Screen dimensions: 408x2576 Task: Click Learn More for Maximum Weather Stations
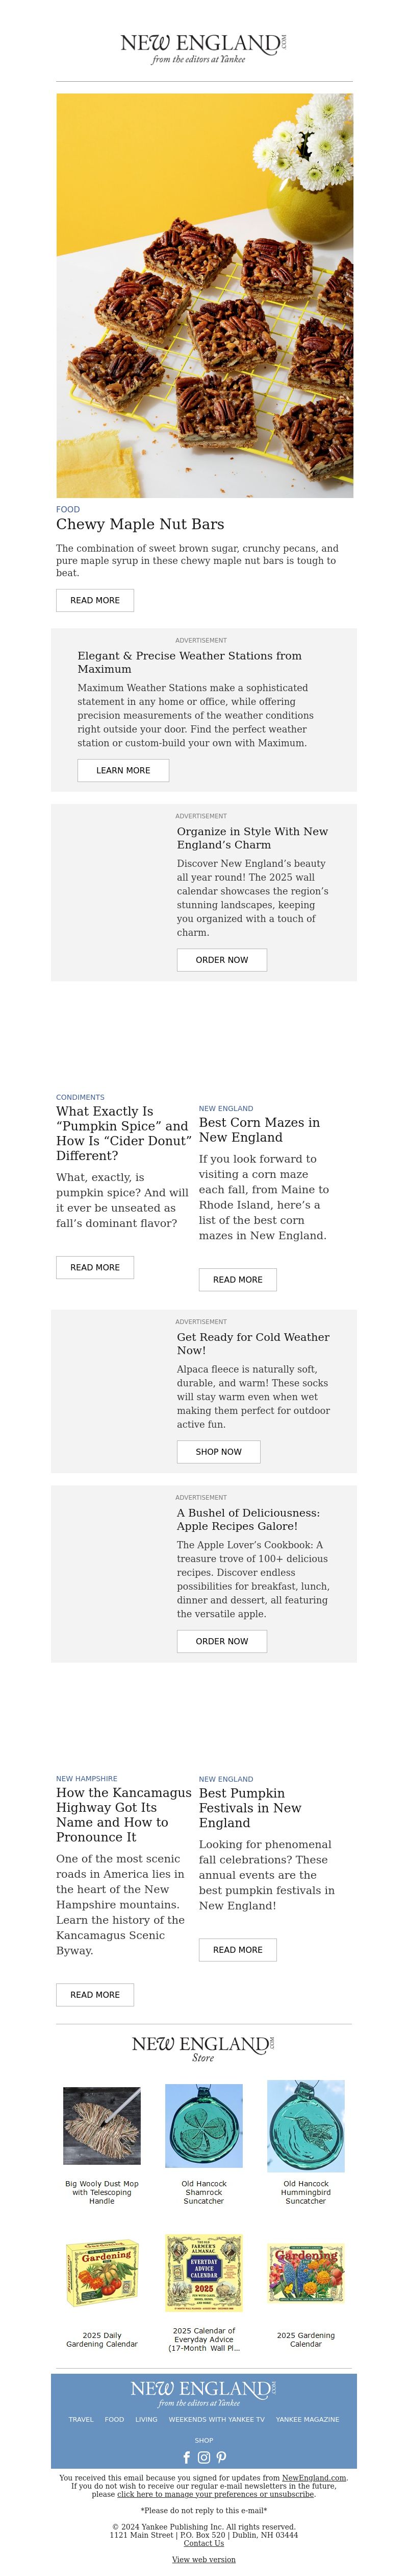tap(123, 770)
